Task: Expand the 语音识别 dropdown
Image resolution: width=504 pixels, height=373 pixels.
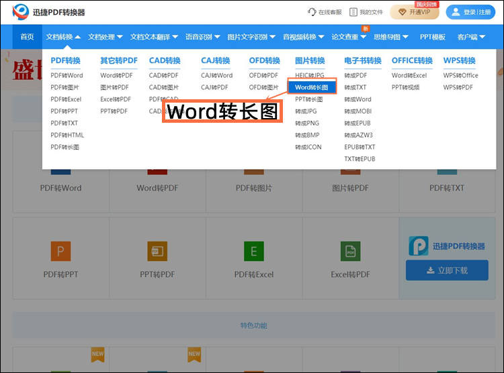Action: [x=202, y=37]
